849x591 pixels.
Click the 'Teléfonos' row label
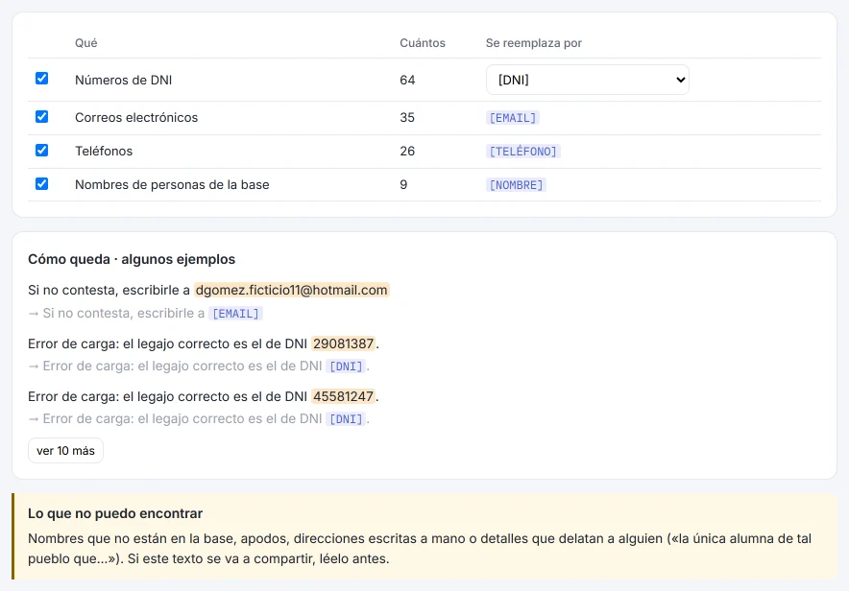(104, 151)
